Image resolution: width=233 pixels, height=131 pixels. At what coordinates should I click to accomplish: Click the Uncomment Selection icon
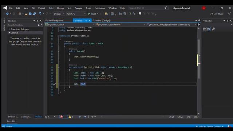(x=134, y=14)
